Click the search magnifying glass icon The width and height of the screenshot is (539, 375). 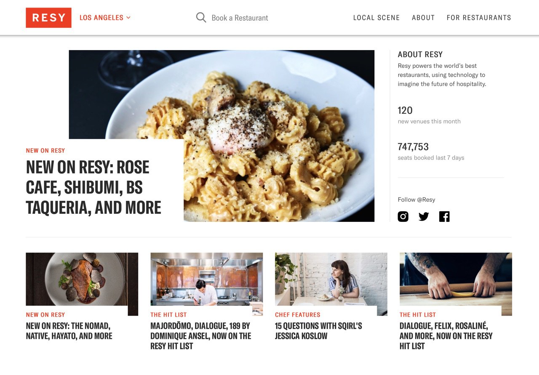(x=201, y=18)
